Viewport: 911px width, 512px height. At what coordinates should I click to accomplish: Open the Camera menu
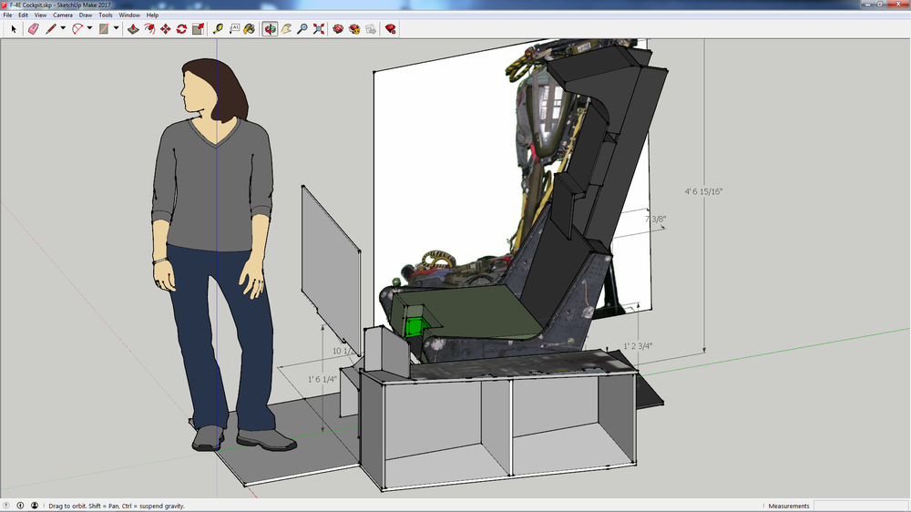(x=63, y=15)
